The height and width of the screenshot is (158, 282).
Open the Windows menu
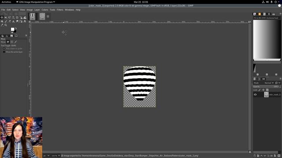(x=70, y=10)
